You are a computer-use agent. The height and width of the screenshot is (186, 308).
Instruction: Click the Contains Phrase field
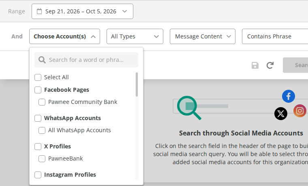pos(275,36)
